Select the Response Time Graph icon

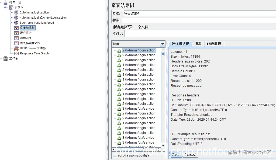click(x=16, y=53)
